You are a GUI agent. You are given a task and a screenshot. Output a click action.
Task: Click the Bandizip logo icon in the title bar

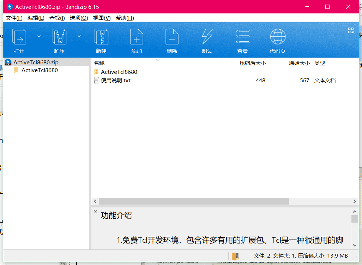click(x=10, y=7)
